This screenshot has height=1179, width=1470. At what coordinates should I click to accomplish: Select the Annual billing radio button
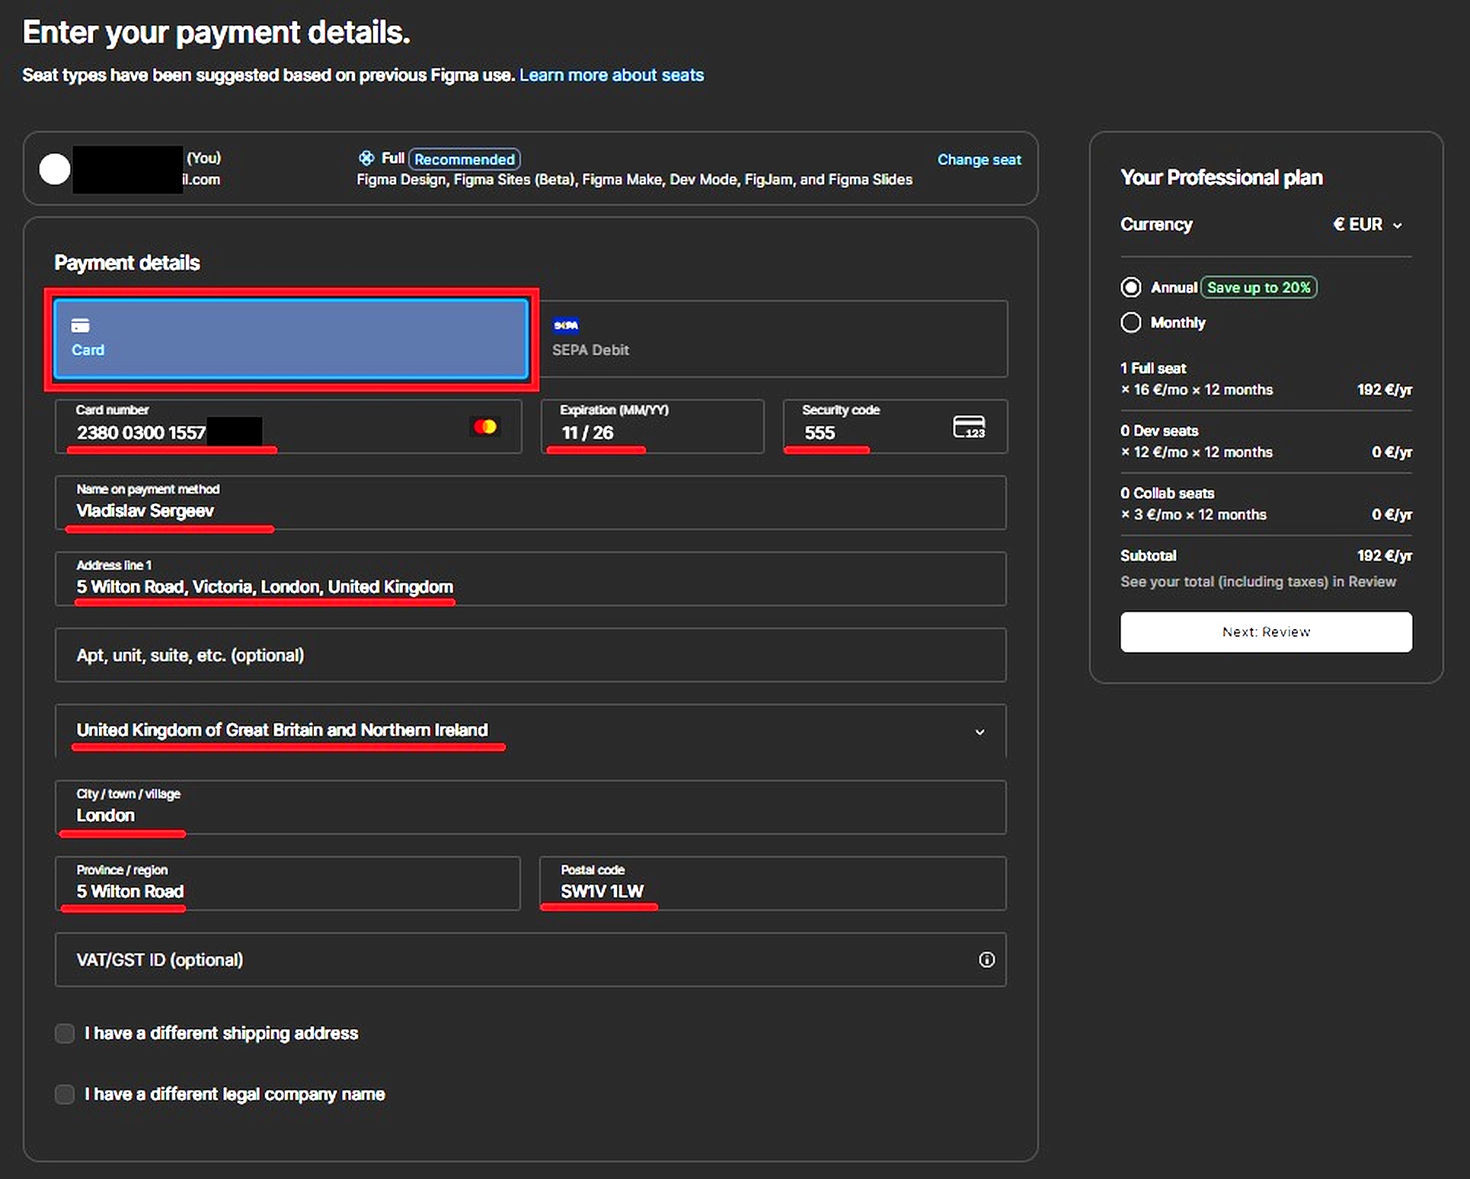[x=1131, y=287]
